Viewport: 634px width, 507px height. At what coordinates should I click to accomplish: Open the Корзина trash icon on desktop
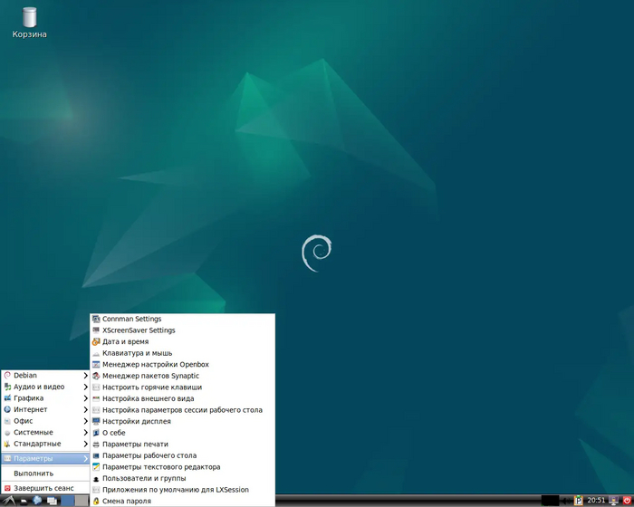point(29,23)
